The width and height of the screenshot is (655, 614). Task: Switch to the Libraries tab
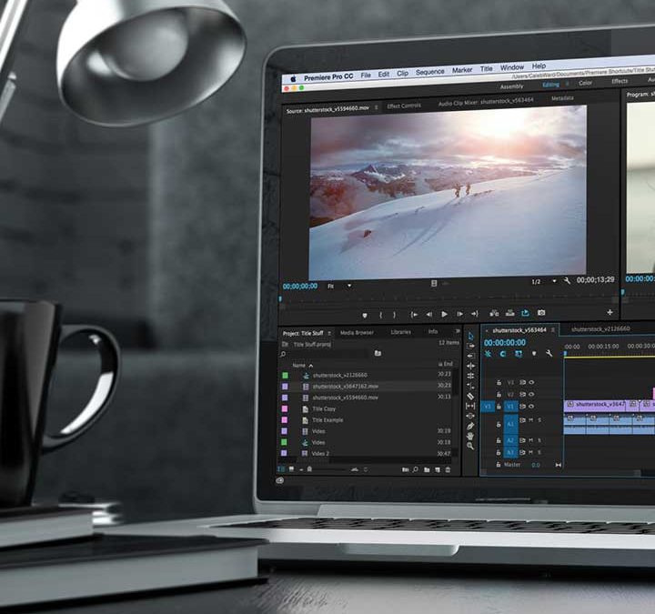click(400, 332)
